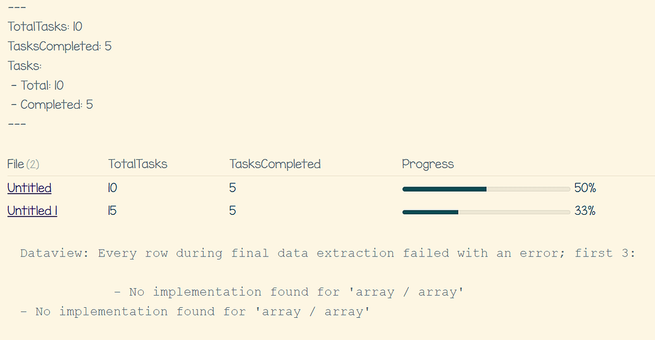This screenshot has width=655, height=340.
Task: Click the 50% percentage label
Action: [x=585, y=188]
